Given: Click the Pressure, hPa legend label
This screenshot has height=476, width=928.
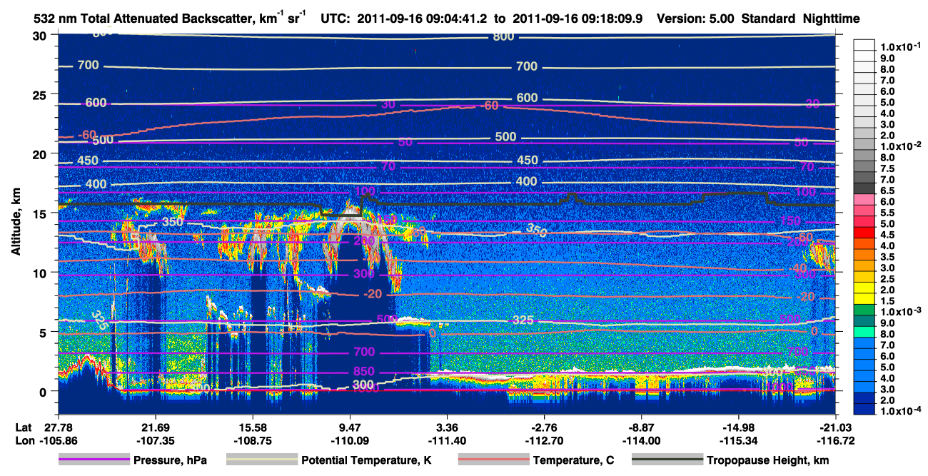Looking at the screenshot, I should pyautogui.click(x=170, y=460).
